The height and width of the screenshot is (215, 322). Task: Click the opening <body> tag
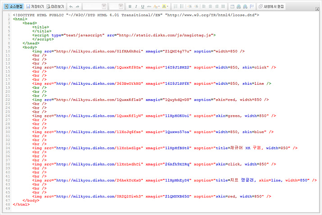pyautogui.click(x=30, y=47)
